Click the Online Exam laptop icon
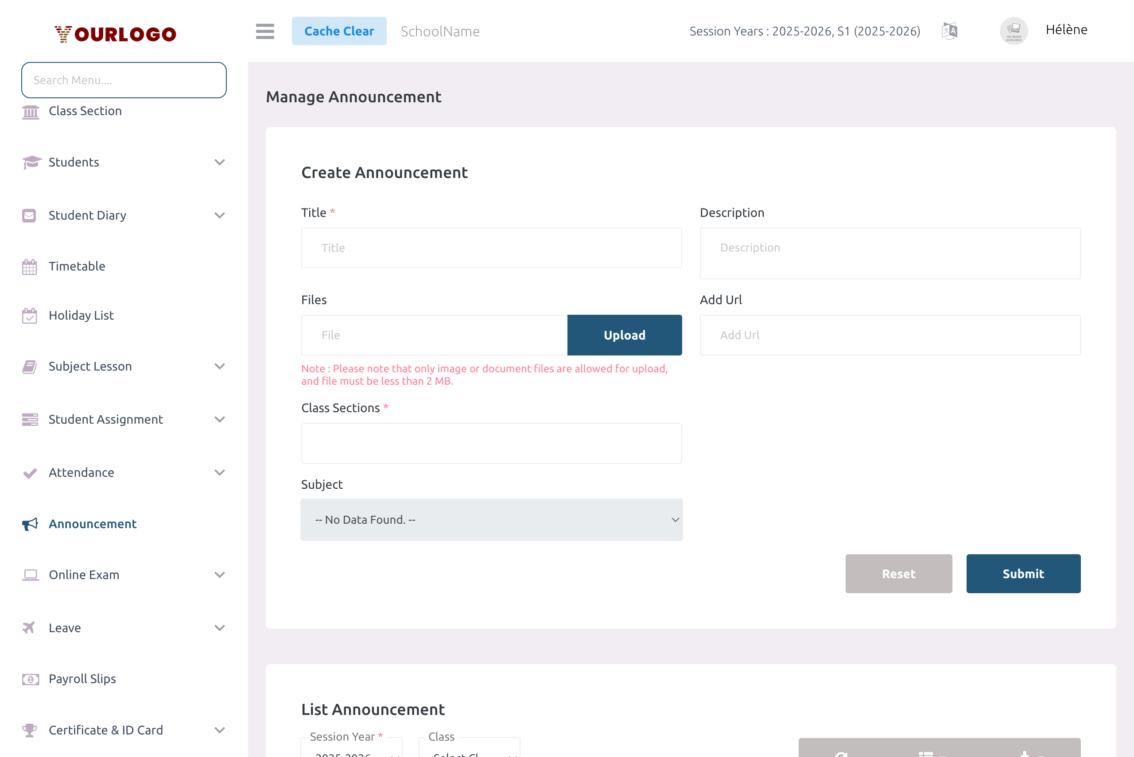 tap(30, 575)
